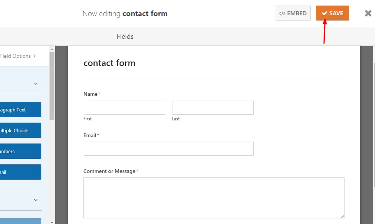
Task: Open Field Options with its arrow
Action: (34, 56)
